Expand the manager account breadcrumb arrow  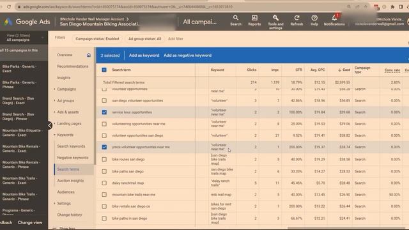(128, 19)
